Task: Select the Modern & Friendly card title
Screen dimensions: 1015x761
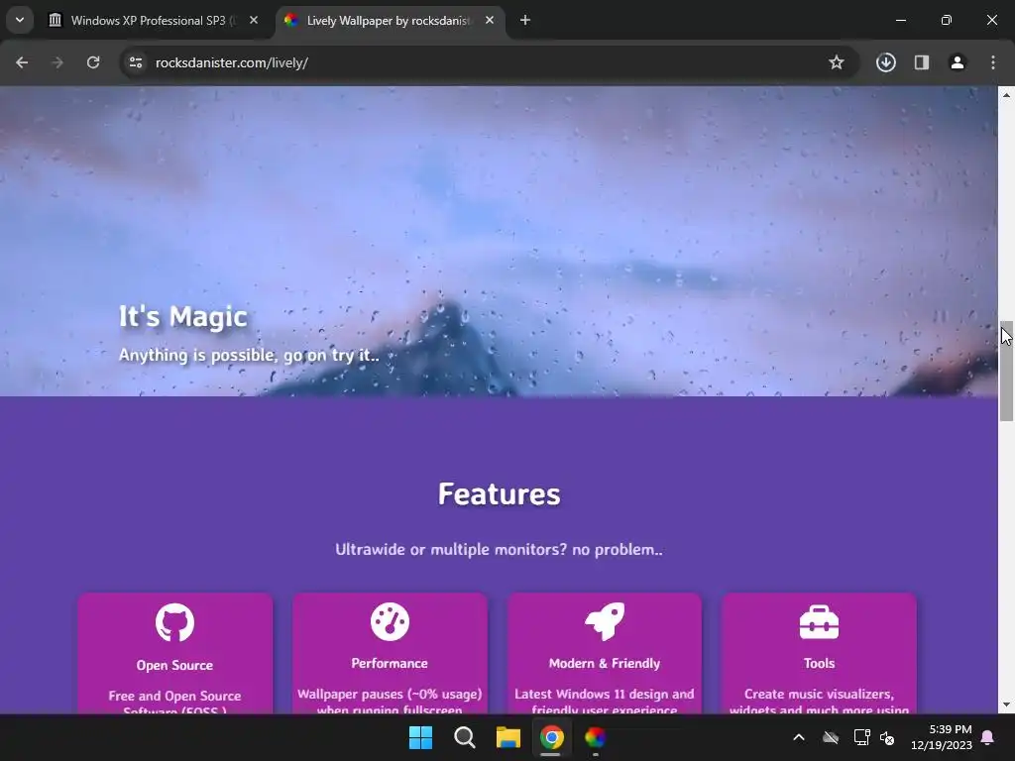Action: tap(605, 663)
